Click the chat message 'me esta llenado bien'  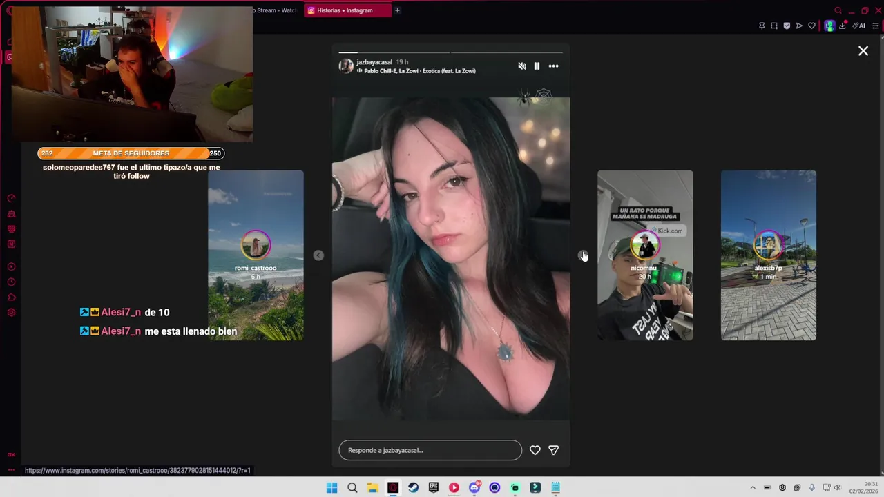[191, 331]
